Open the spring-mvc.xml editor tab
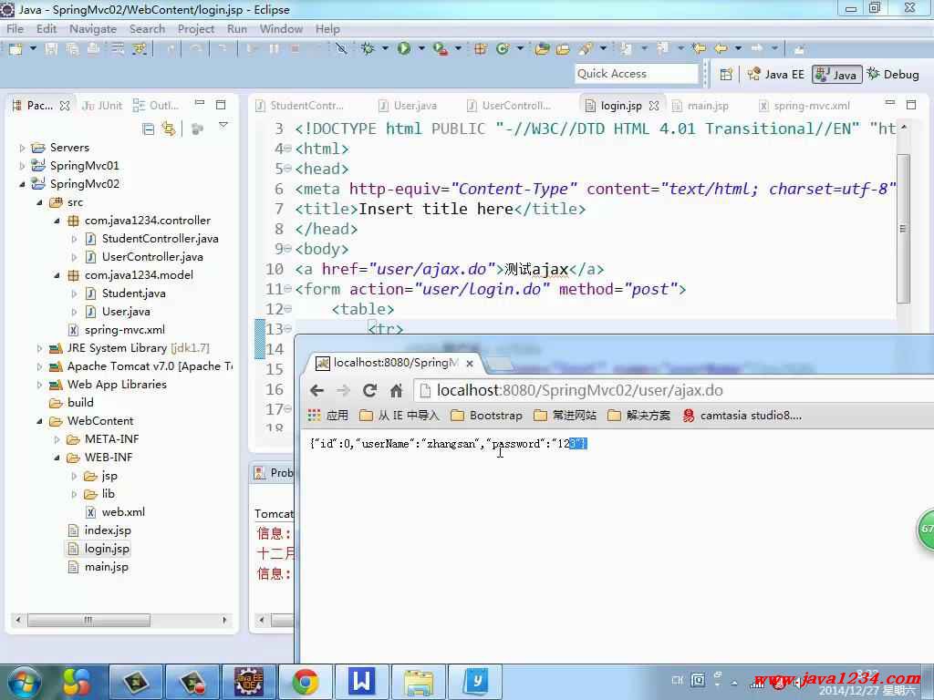934x700 pixels. pos(804,106)
